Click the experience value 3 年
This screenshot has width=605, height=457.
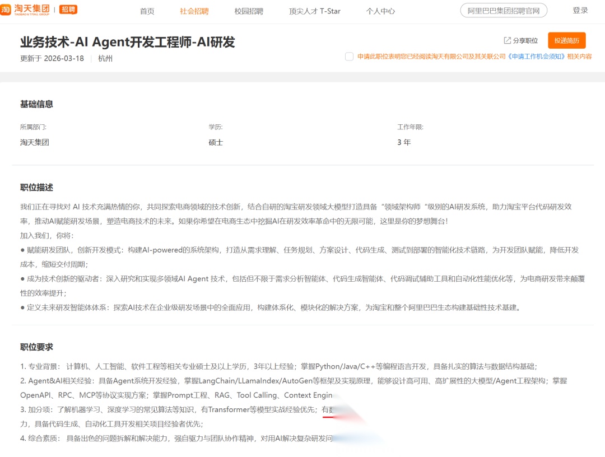(404, 142)
